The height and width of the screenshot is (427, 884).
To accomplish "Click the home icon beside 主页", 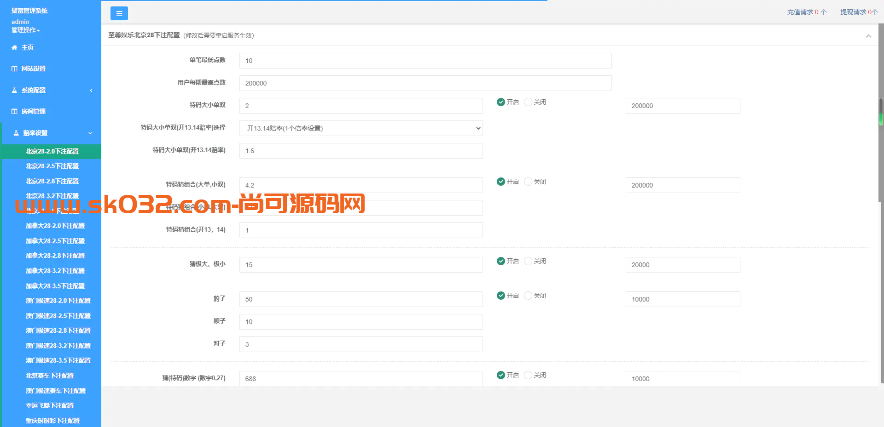I will [x=14, y=47].
